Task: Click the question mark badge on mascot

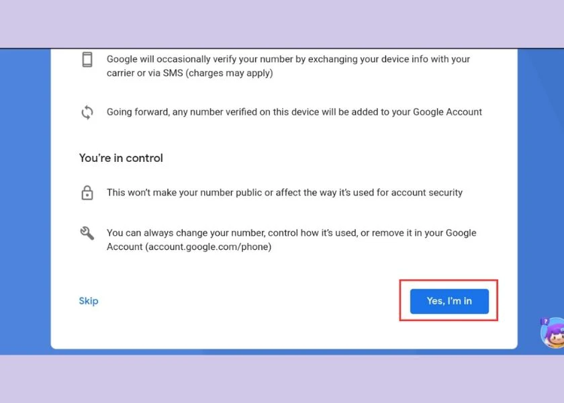Action: pyautogui.click(x=545, y=321)
